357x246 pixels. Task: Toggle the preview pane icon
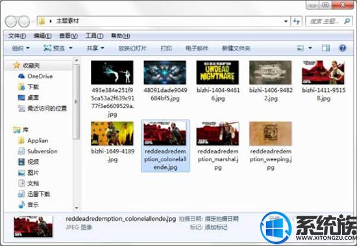coord(326,48)
